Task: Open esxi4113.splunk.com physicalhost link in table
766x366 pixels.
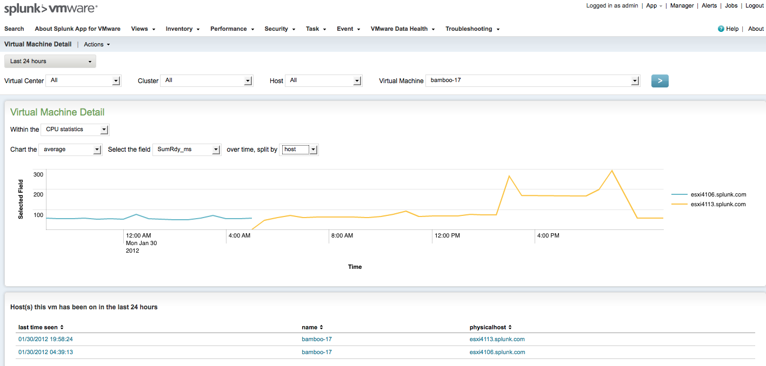Action: point(497,339)
